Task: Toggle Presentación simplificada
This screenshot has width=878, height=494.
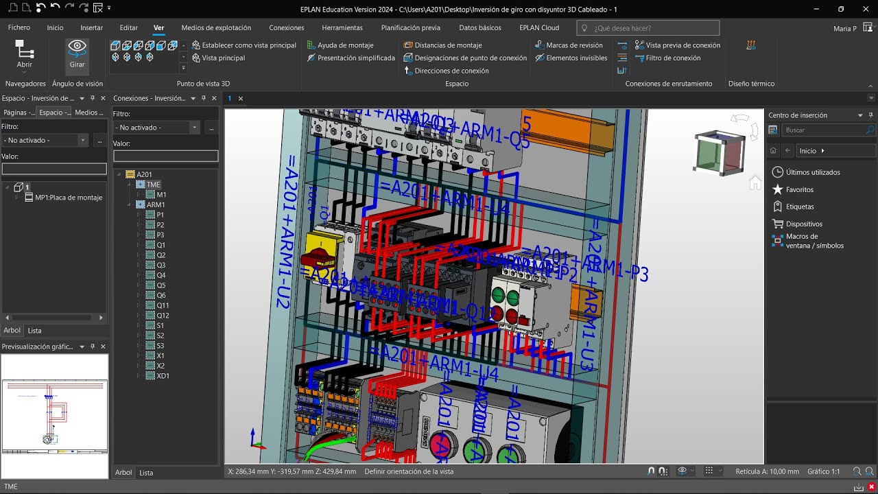Action: 351,58
